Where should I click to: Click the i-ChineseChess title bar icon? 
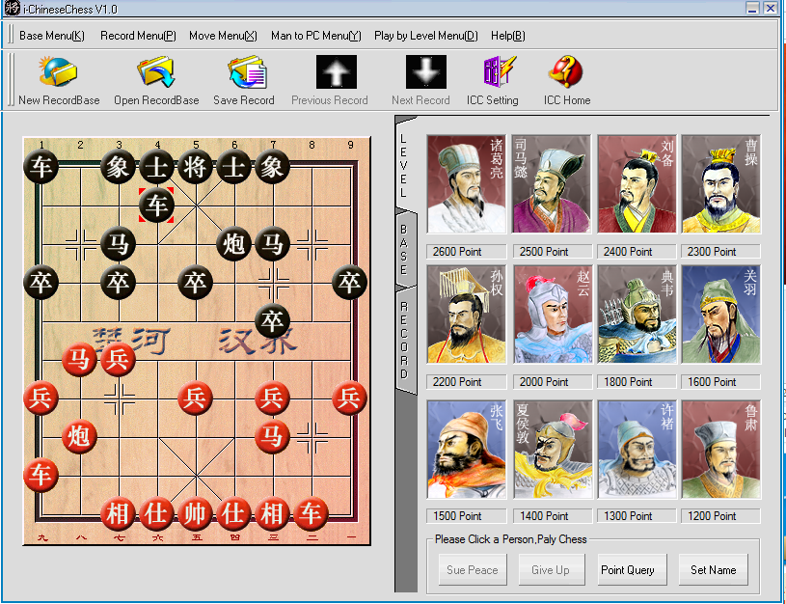12,8
